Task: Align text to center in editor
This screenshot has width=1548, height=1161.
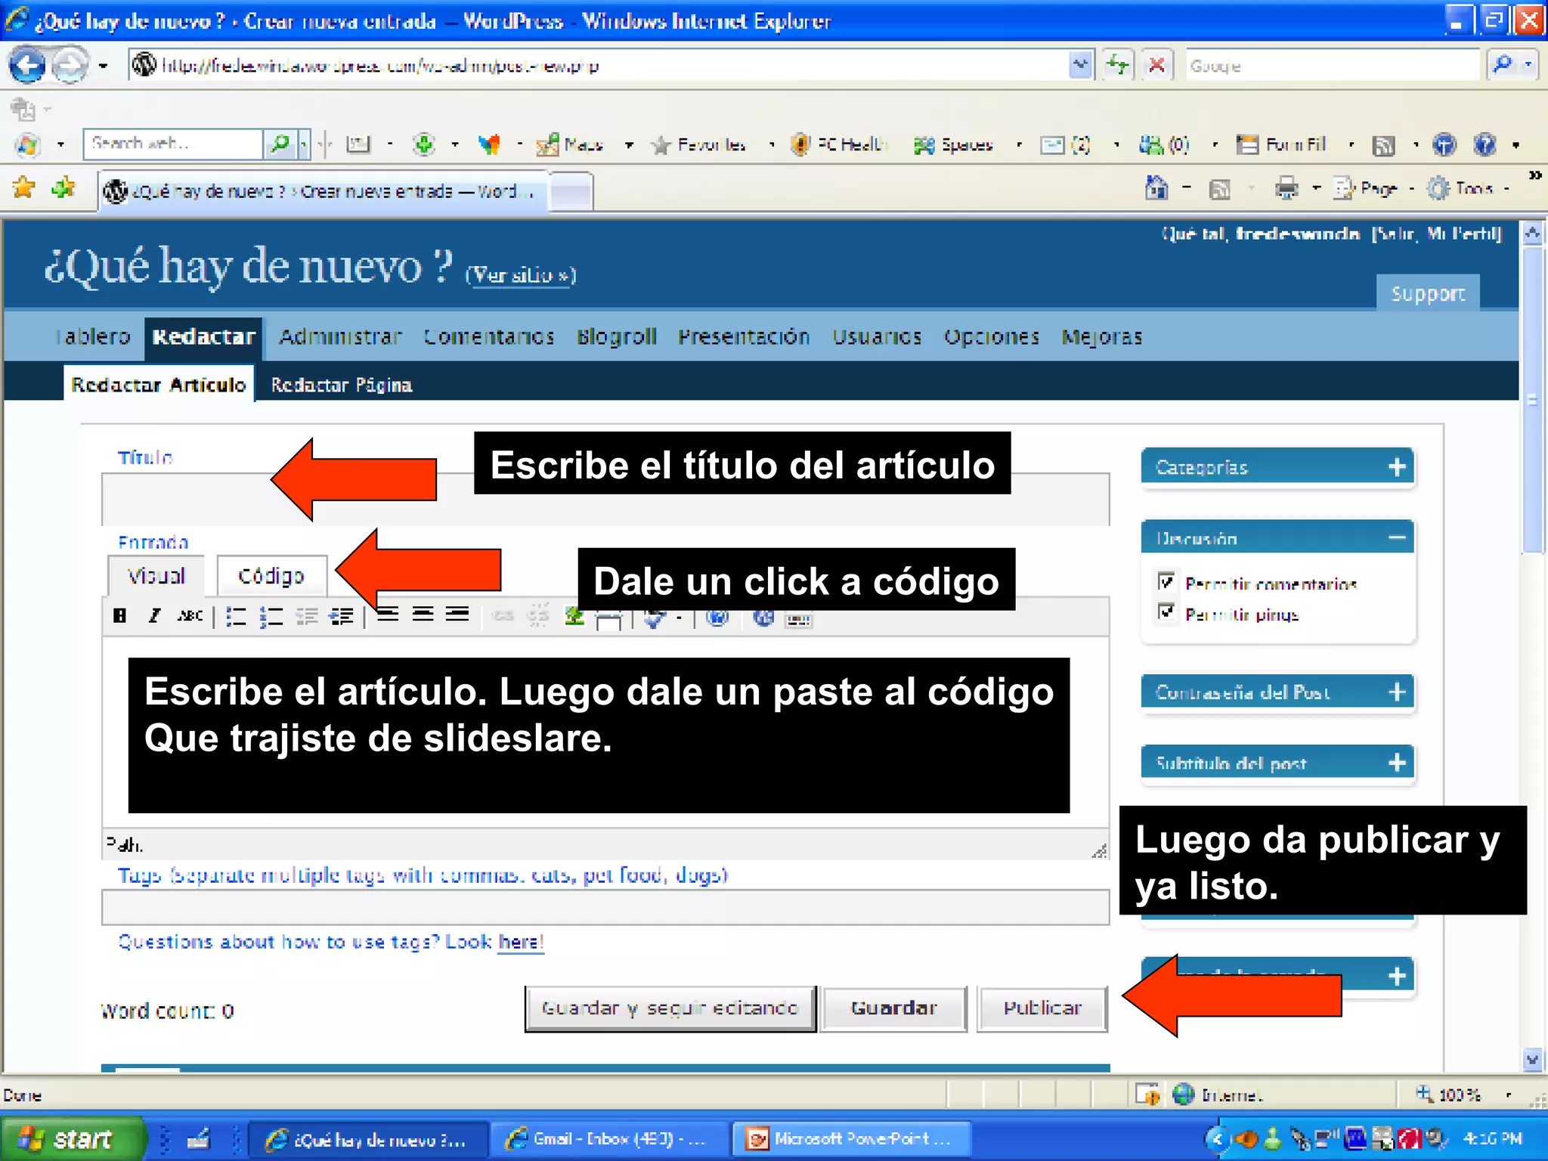Action: pos(423,614)
